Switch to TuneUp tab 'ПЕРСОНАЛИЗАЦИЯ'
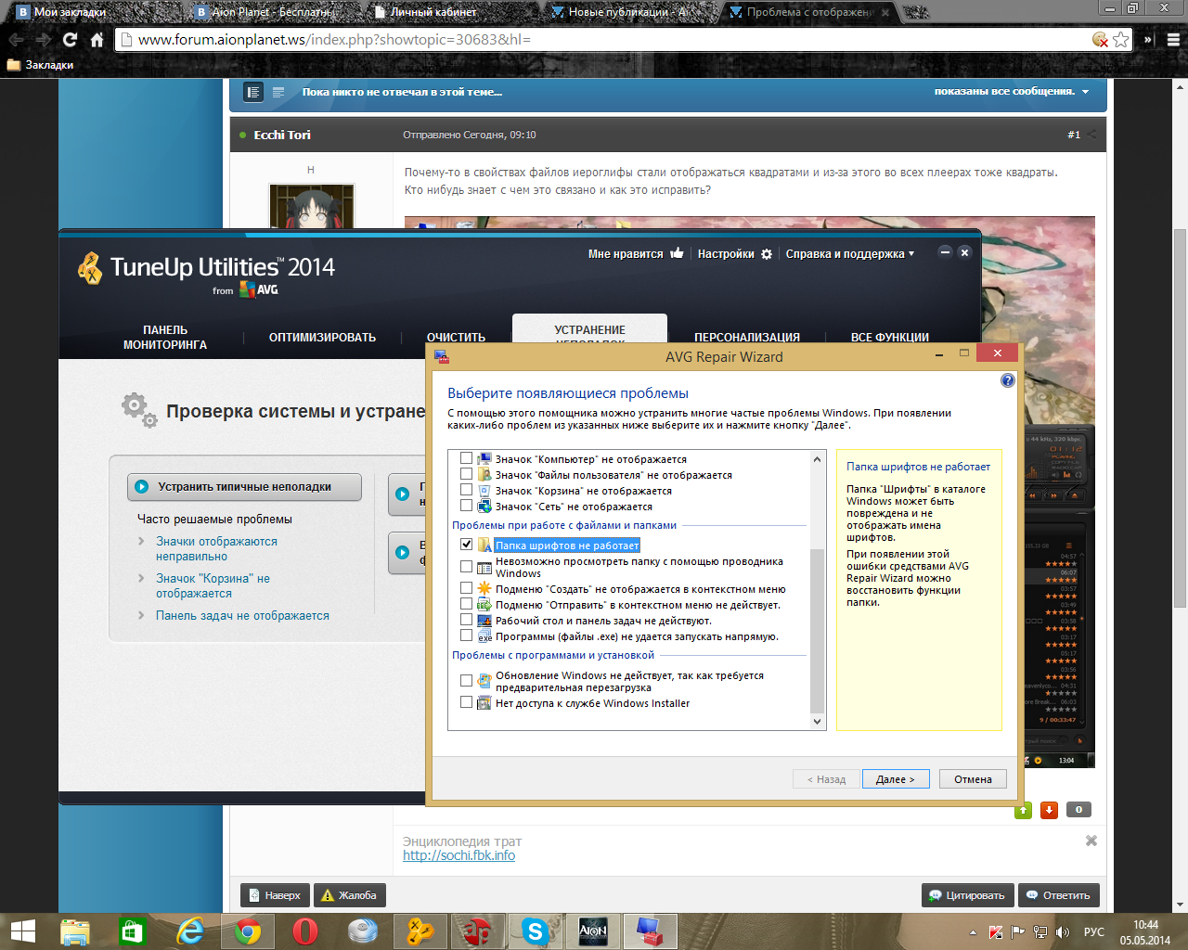 click(x=747, y=338)
